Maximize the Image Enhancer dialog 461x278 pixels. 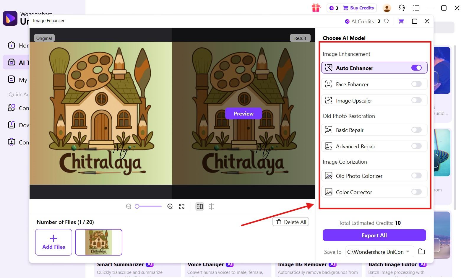point(414,21)
